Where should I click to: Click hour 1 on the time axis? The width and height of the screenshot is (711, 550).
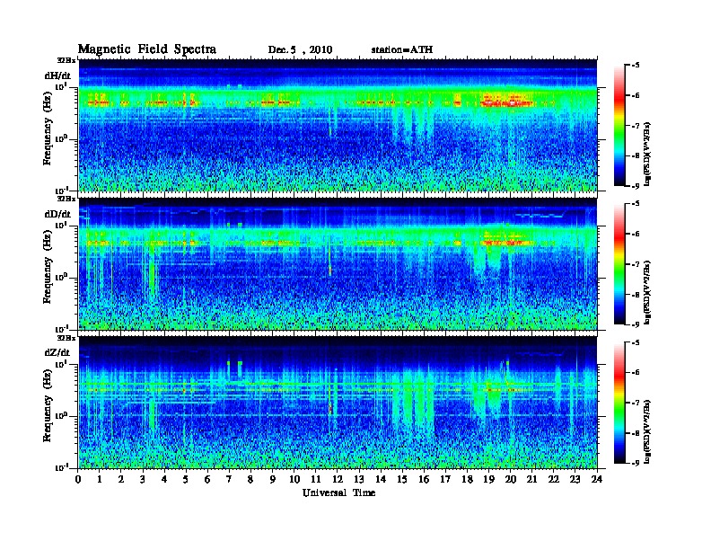coord(100,479)
